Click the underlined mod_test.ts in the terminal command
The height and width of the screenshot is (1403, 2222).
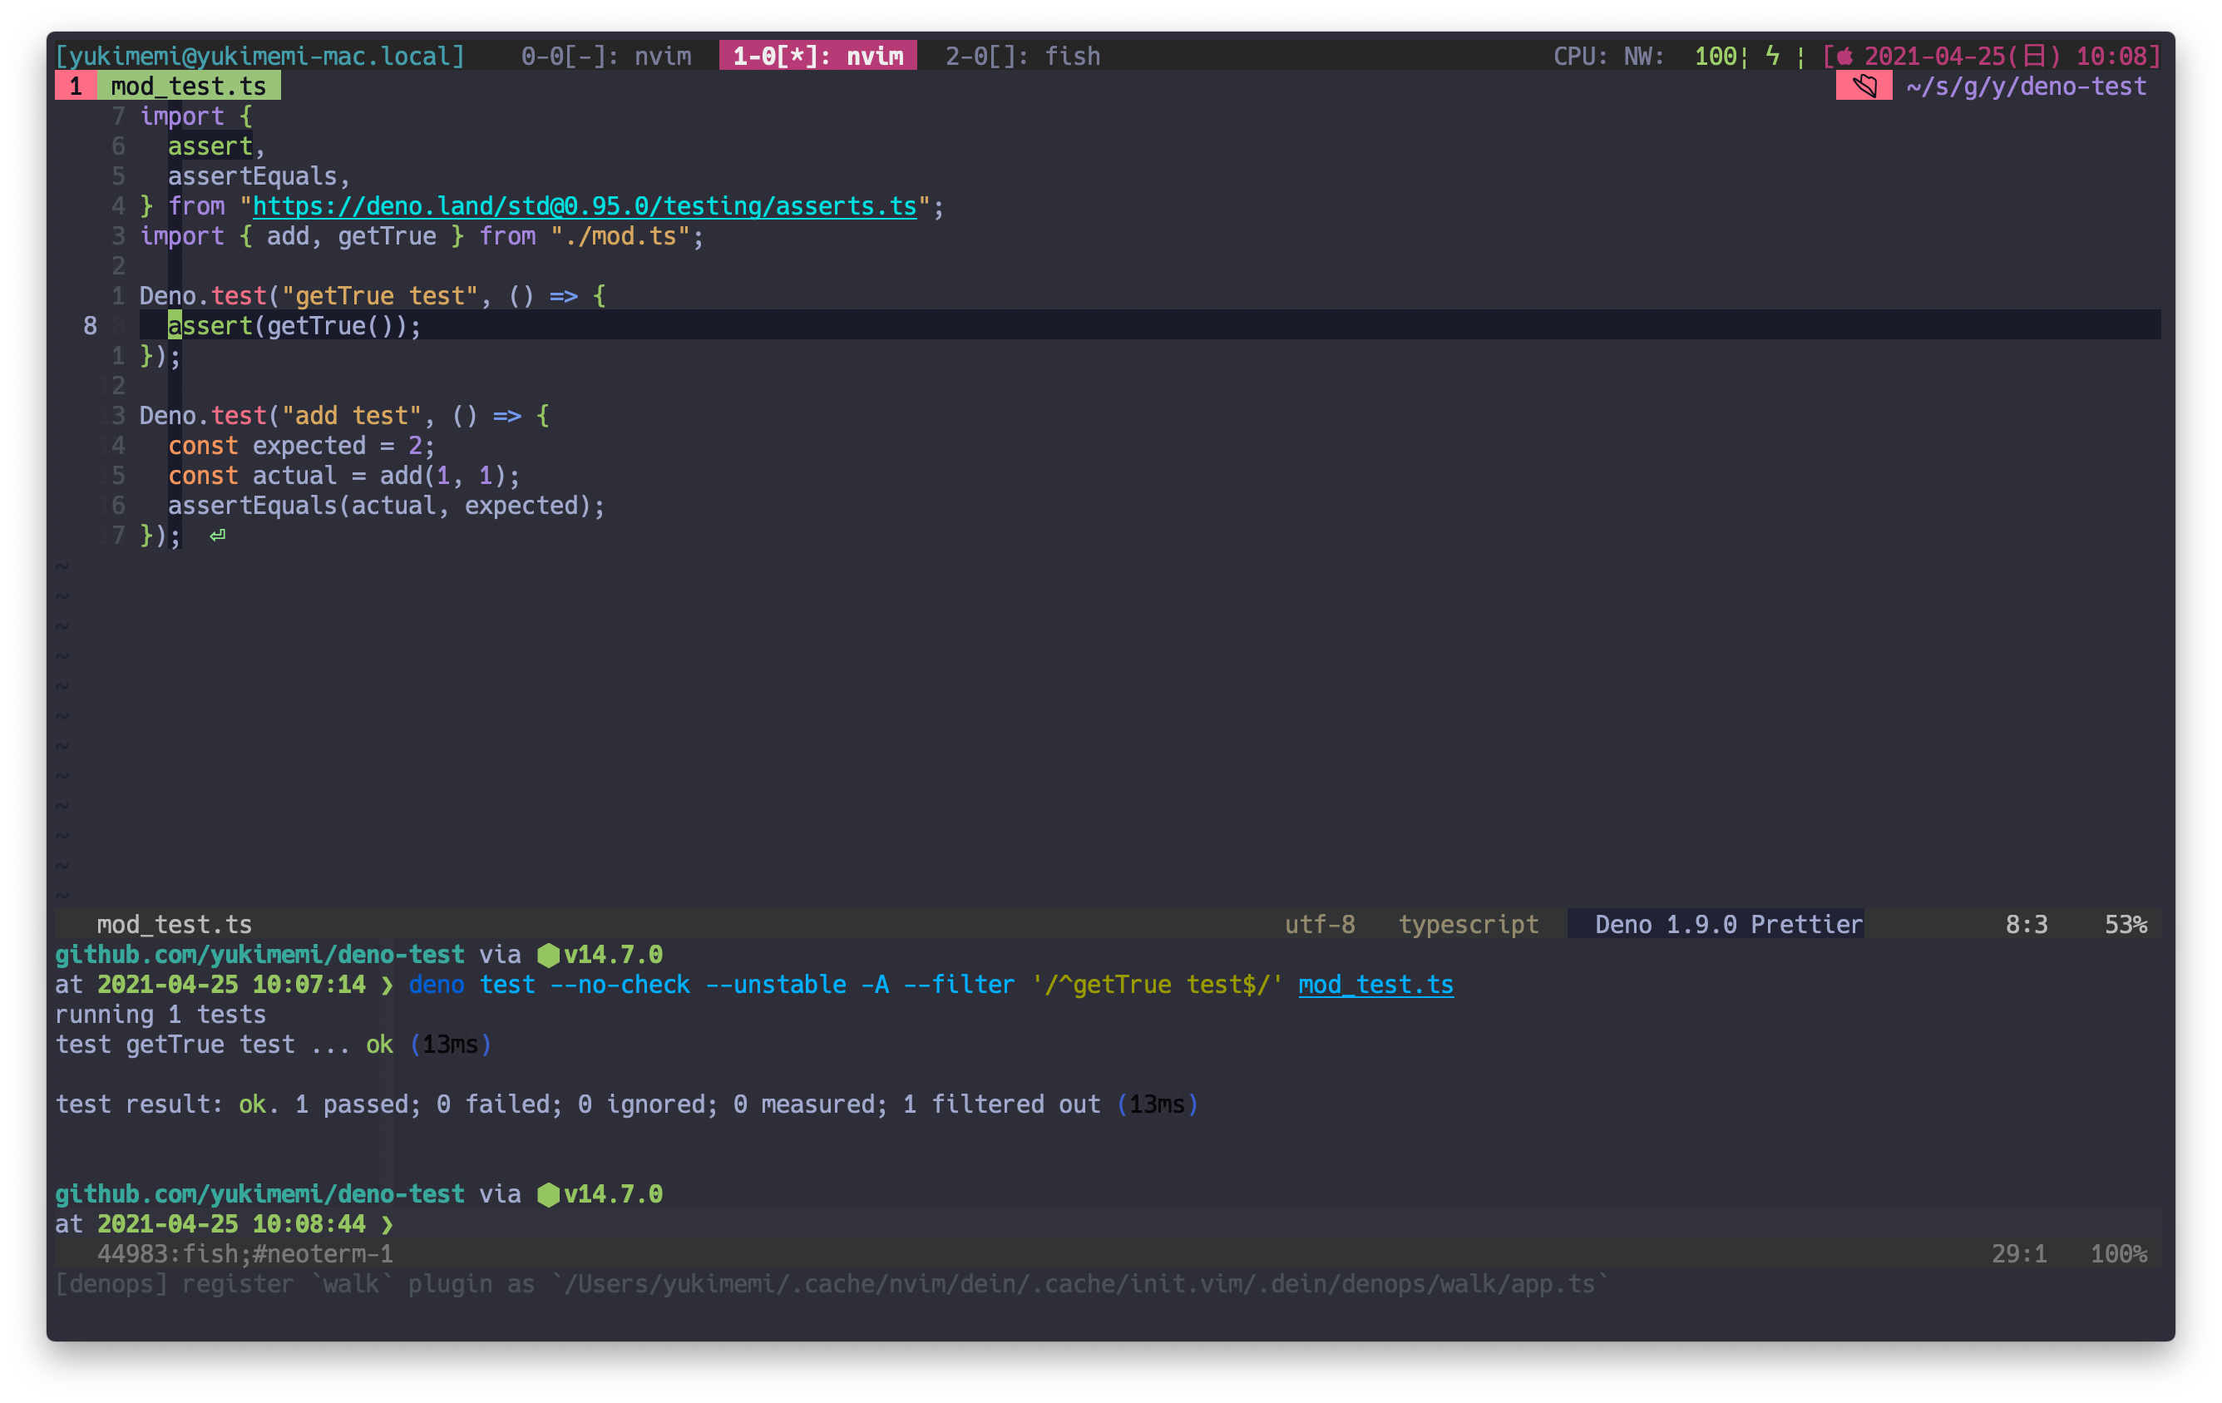[x=1375, y=985]
